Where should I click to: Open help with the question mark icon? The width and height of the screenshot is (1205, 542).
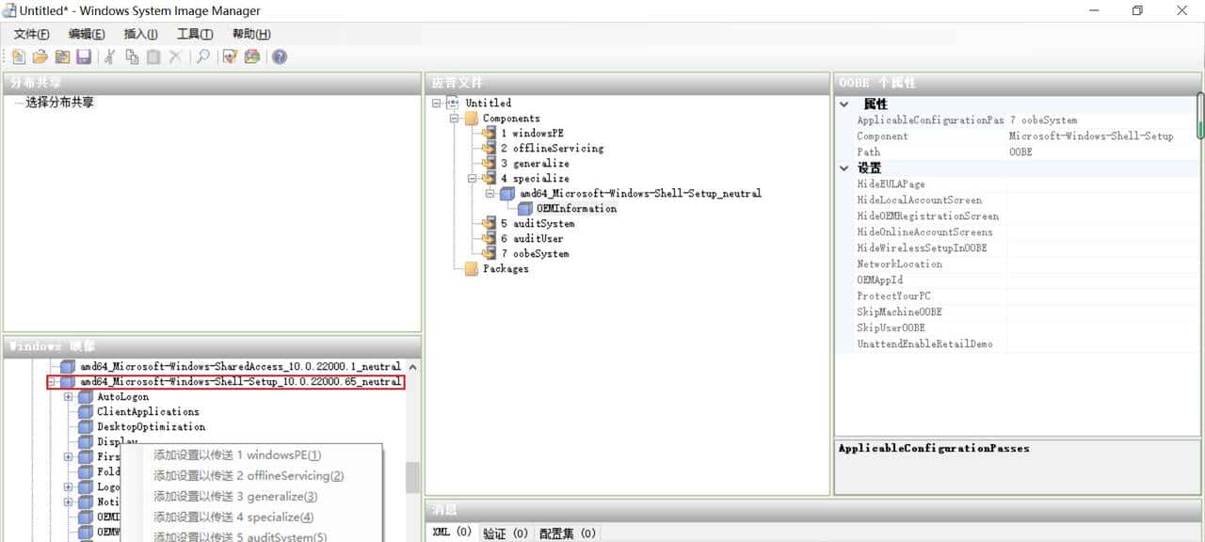click(x=280, y=57)
